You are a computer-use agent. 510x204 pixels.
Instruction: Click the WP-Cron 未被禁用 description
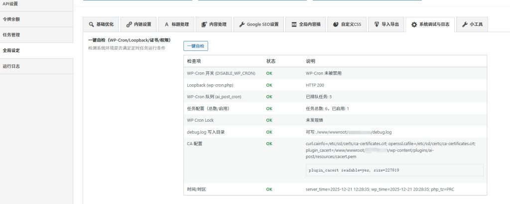[x=323, y=73]
